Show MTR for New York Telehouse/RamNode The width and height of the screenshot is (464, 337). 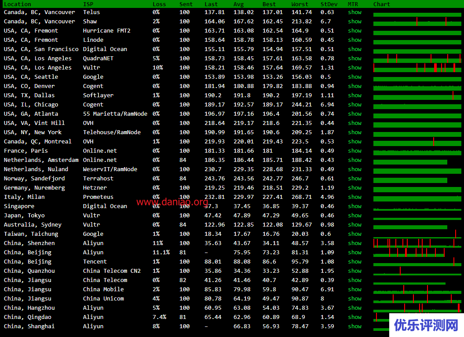click(354, 132)
